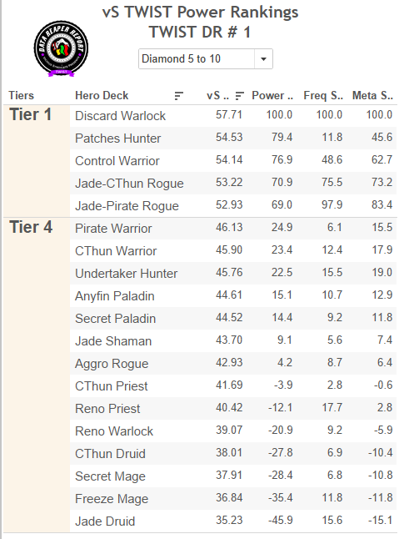Click the Tiers column header

click(22, 95)
